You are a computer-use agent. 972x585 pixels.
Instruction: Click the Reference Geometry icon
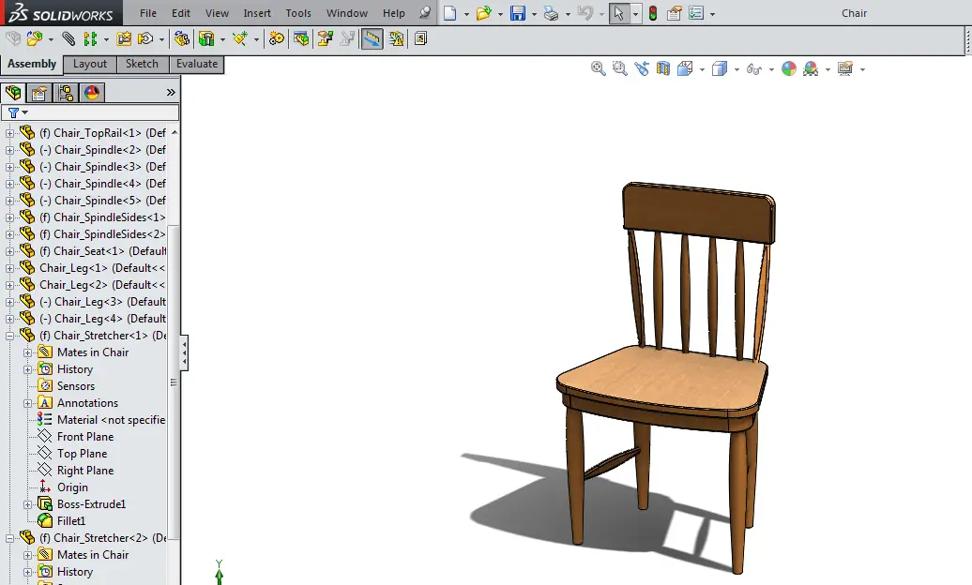point(240,39)
